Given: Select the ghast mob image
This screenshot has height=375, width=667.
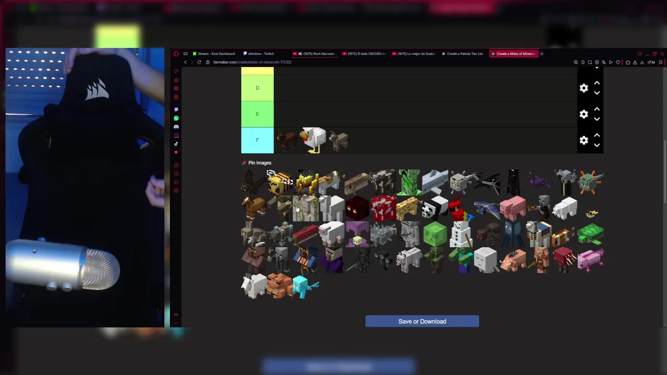Looking at the screenshot, I should 487,260.
